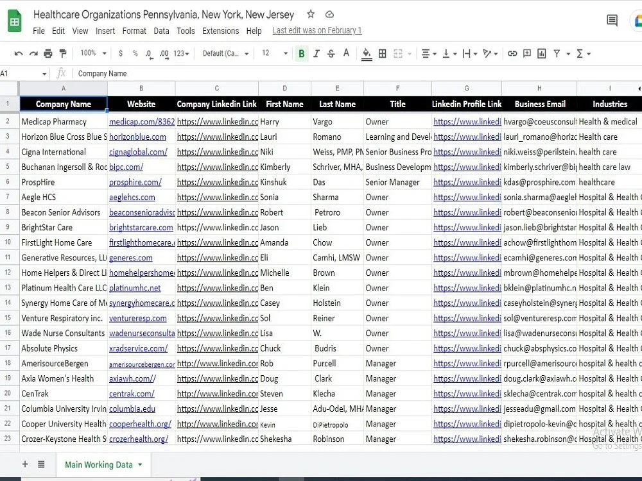Open Harry Vargo's LinkedIn profile link

click(467, 121)
